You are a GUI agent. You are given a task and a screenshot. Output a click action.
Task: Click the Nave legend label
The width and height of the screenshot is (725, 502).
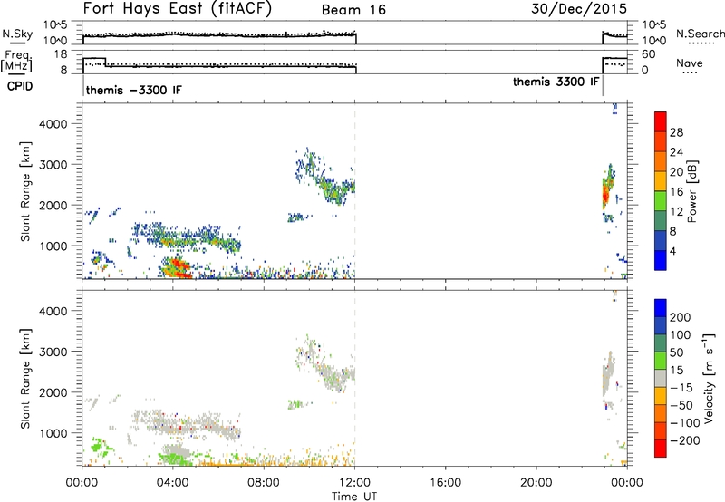pos(690,63)
